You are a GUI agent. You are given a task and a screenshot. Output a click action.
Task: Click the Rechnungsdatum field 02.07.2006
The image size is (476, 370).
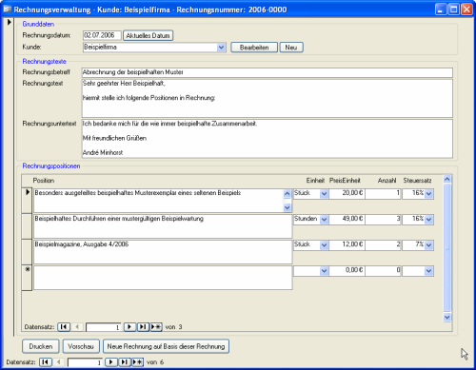pos(102,35)
